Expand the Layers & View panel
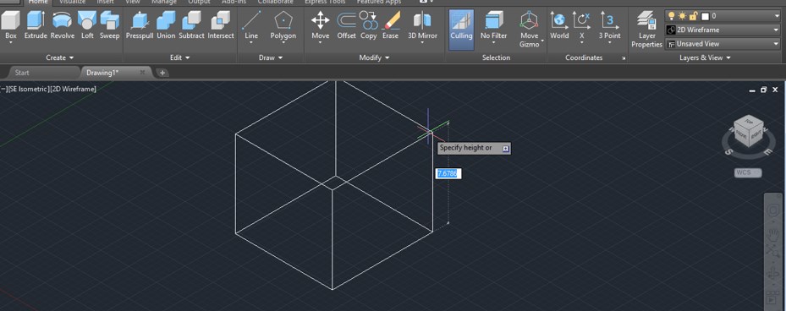This screenshot has width=786, height=311. [x=705, y=57]
